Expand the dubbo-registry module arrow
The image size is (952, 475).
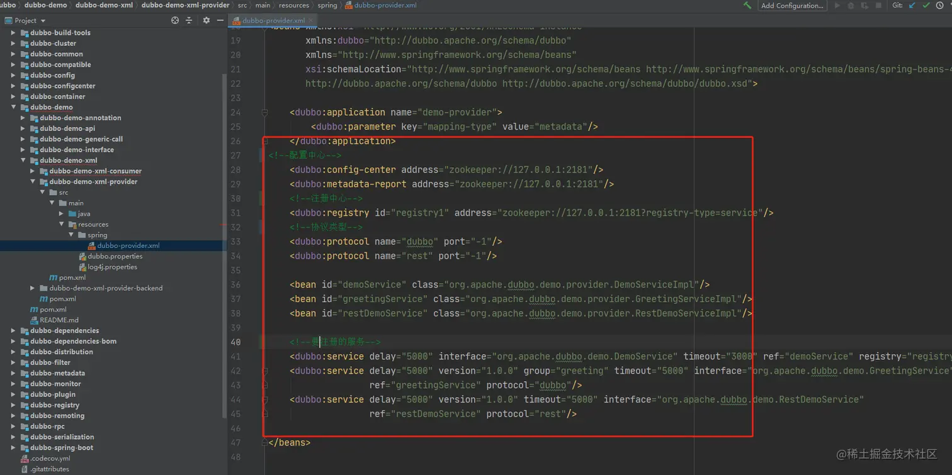click(13, 405)
